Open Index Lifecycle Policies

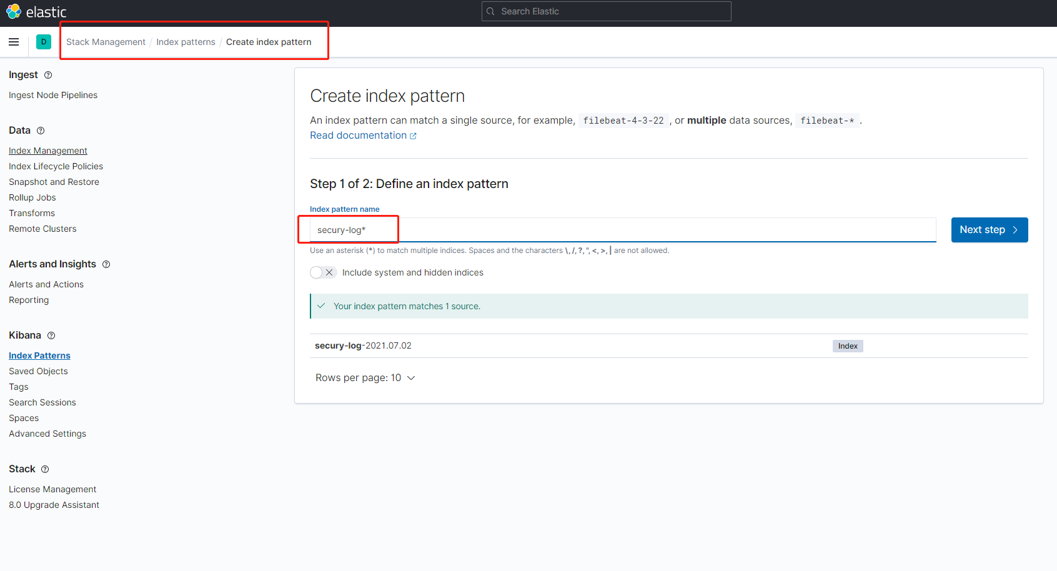(56, 166)
